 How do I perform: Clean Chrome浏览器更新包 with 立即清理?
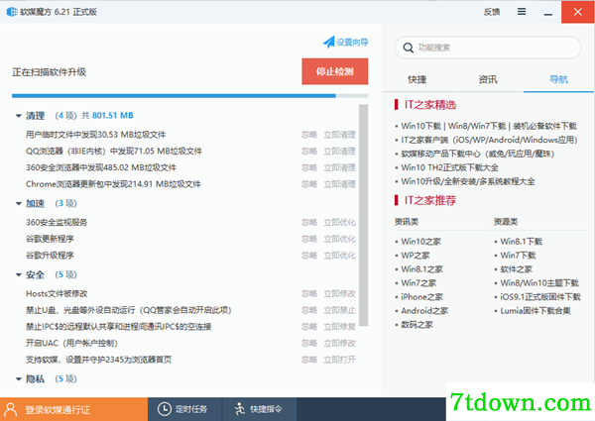339,184
